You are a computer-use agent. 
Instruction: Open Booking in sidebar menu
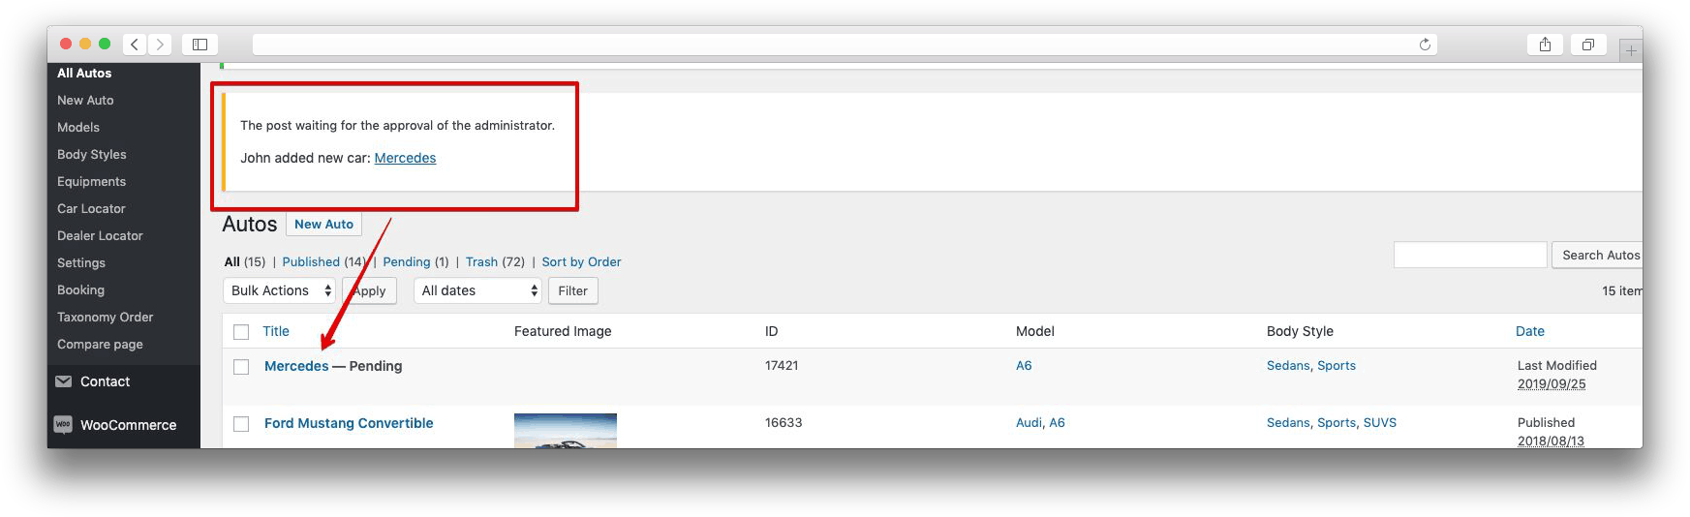(x=80, y=289)
